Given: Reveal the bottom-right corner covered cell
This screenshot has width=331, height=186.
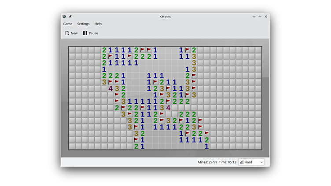Looking at the screenshot, I should pos(258,146).
